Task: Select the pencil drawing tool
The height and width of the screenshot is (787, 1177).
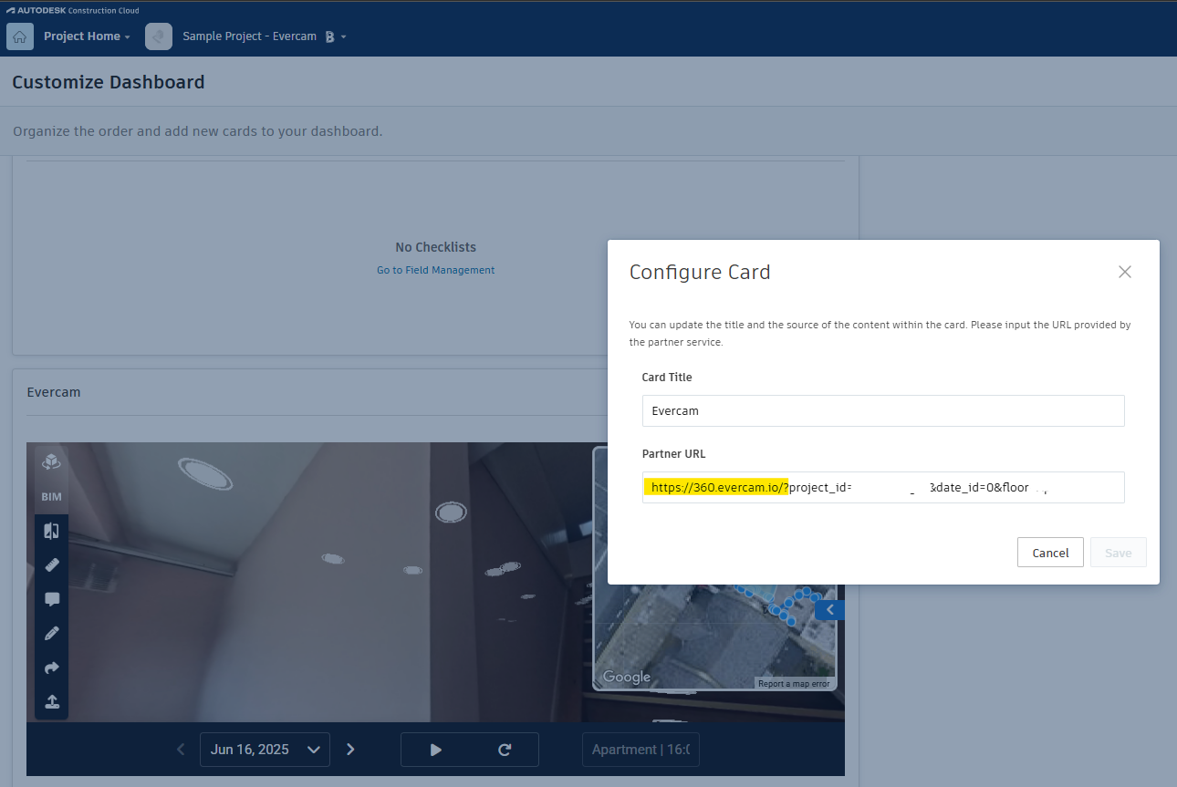Action: point(51,633)
